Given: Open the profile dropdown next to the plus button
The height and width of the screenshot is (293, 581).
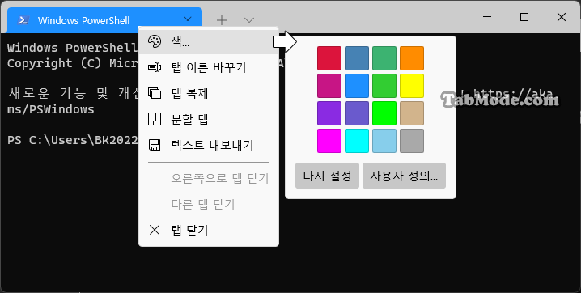Looking at the screenshot, I should 249,20.
